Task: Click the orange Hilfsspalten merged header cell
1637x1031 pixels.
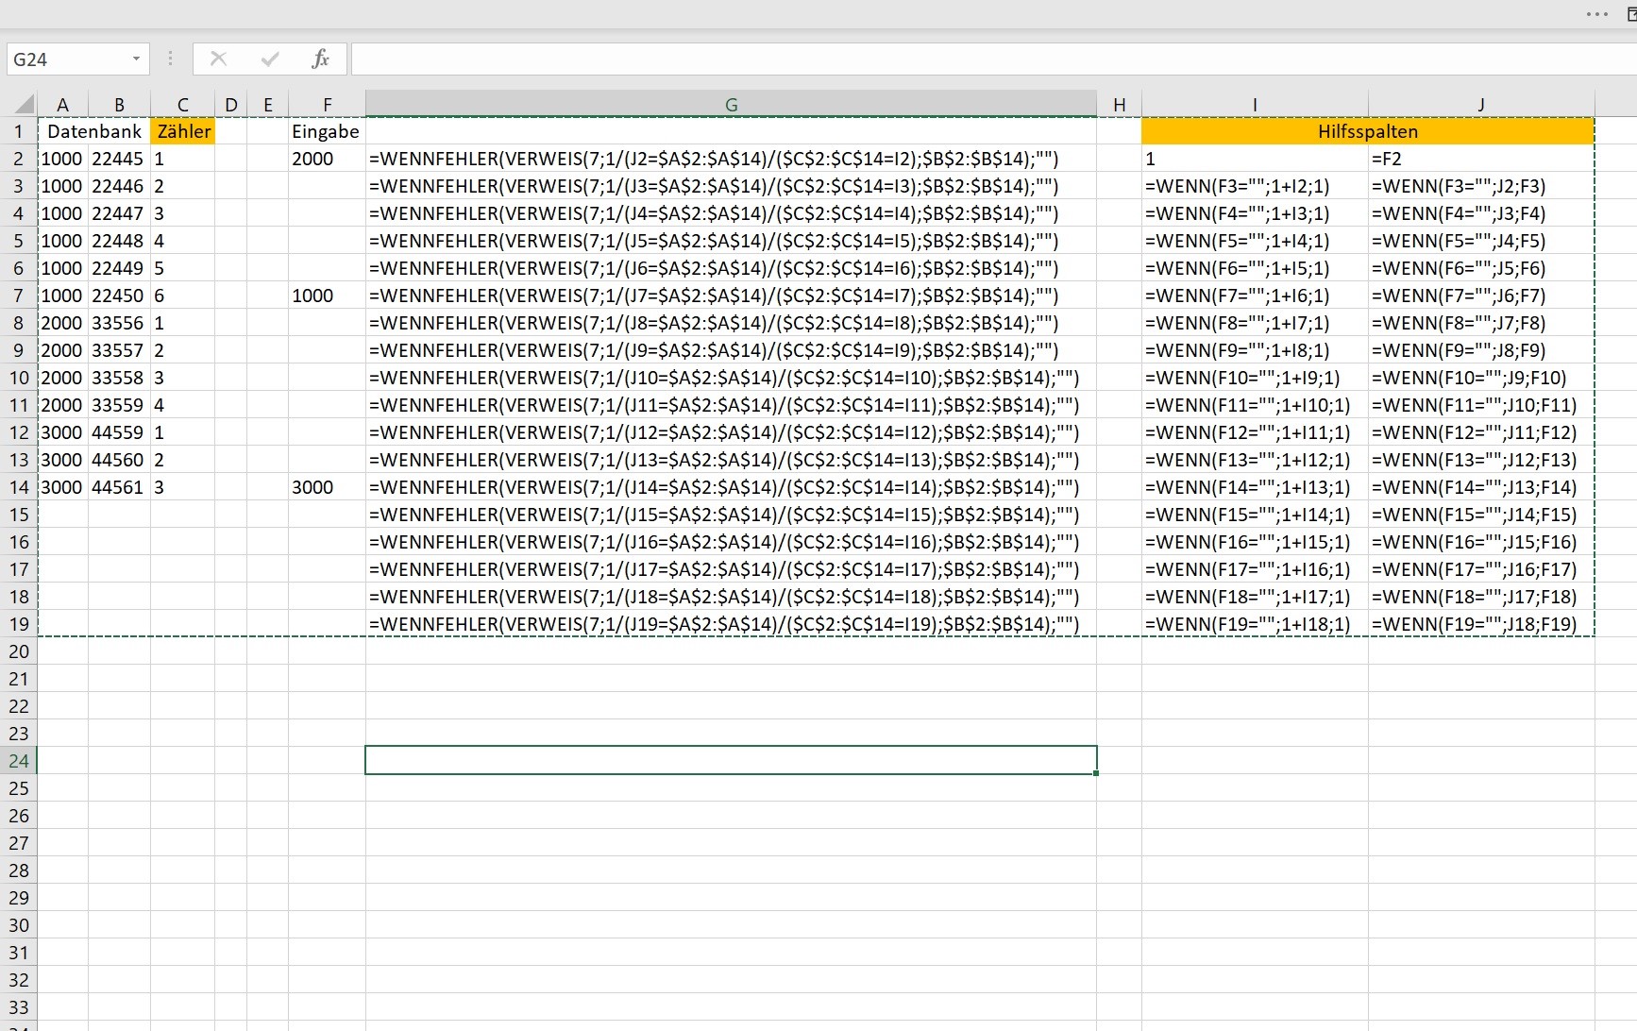Action: pyautogui.click(x=1367, y=131)
